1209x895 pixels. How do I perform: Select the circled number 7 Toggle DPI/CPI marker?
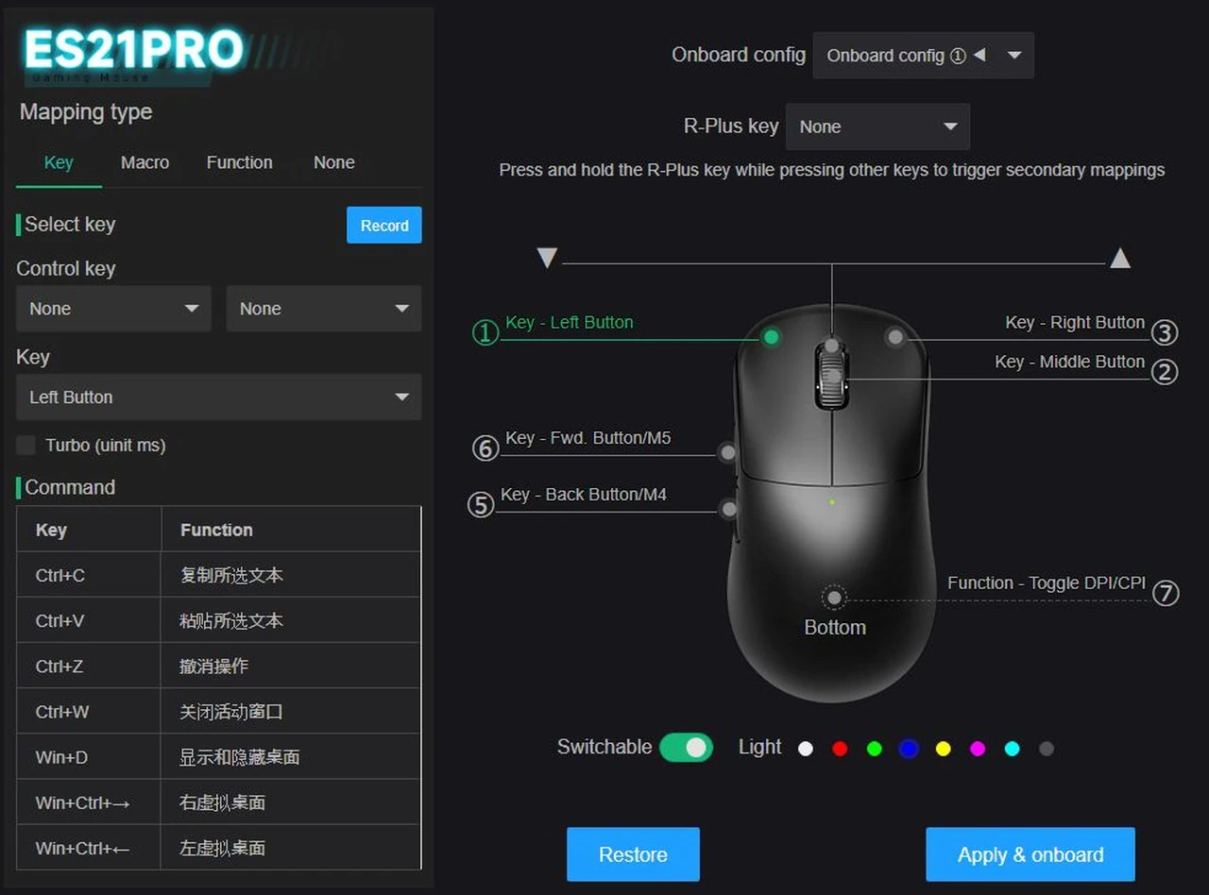pos(1166,593)
